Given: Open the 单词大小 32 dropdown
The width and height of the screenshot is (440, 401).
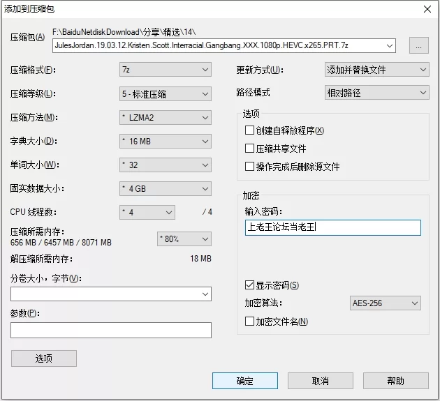Looking at the screenshot, I should point(166,165).
